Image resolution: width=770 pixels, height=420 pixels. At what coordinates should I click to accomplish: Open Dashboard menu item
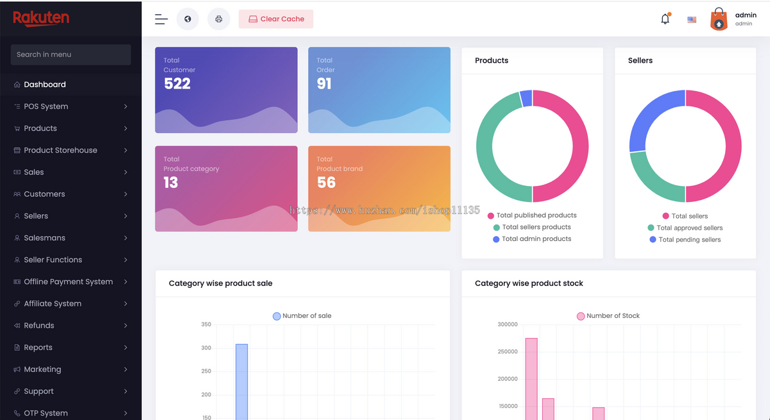pyautogui.click(x=71, y=85)
